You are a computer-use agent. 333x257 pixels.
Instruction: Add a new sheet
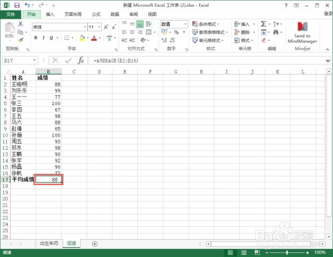pyautogui.click(x=95, y=244)
